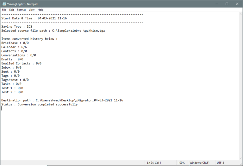The width and height of the screenshot is (243, 166).
Task: Click the 'Emailed Contacts : 0/0' line
Action: 22,63
